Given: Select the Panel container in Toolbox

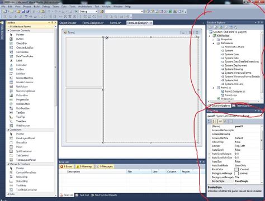Looking at the screenshot, I should coord(19,147).
